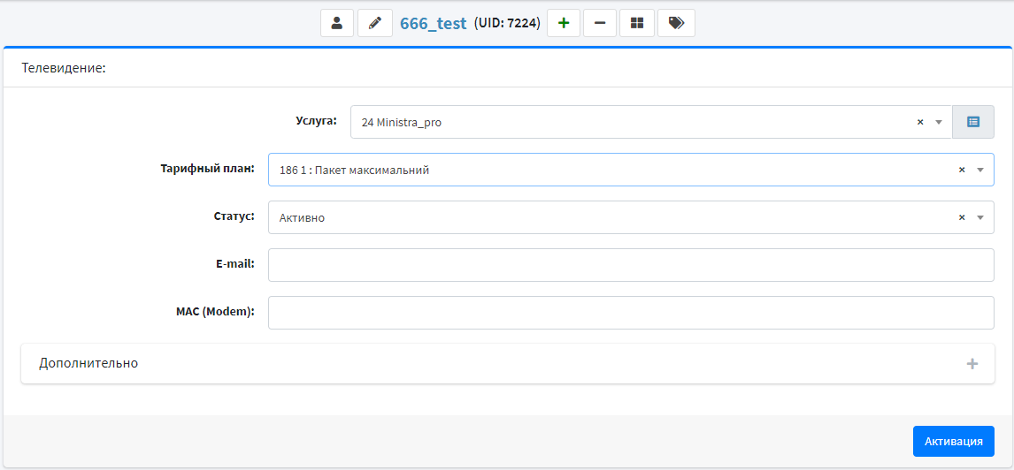The height and width of the screenshot is (470, 1014).
Task: Open the Статус dropdown arrow
Action: [980, 217]
